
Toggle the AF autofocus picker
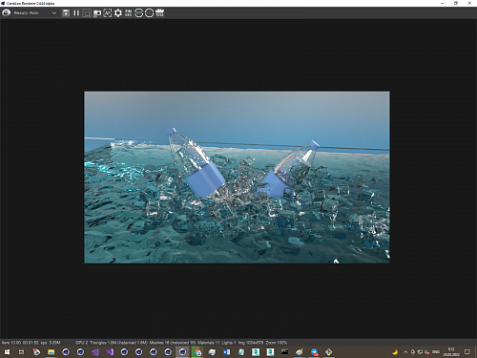[108, 13]
